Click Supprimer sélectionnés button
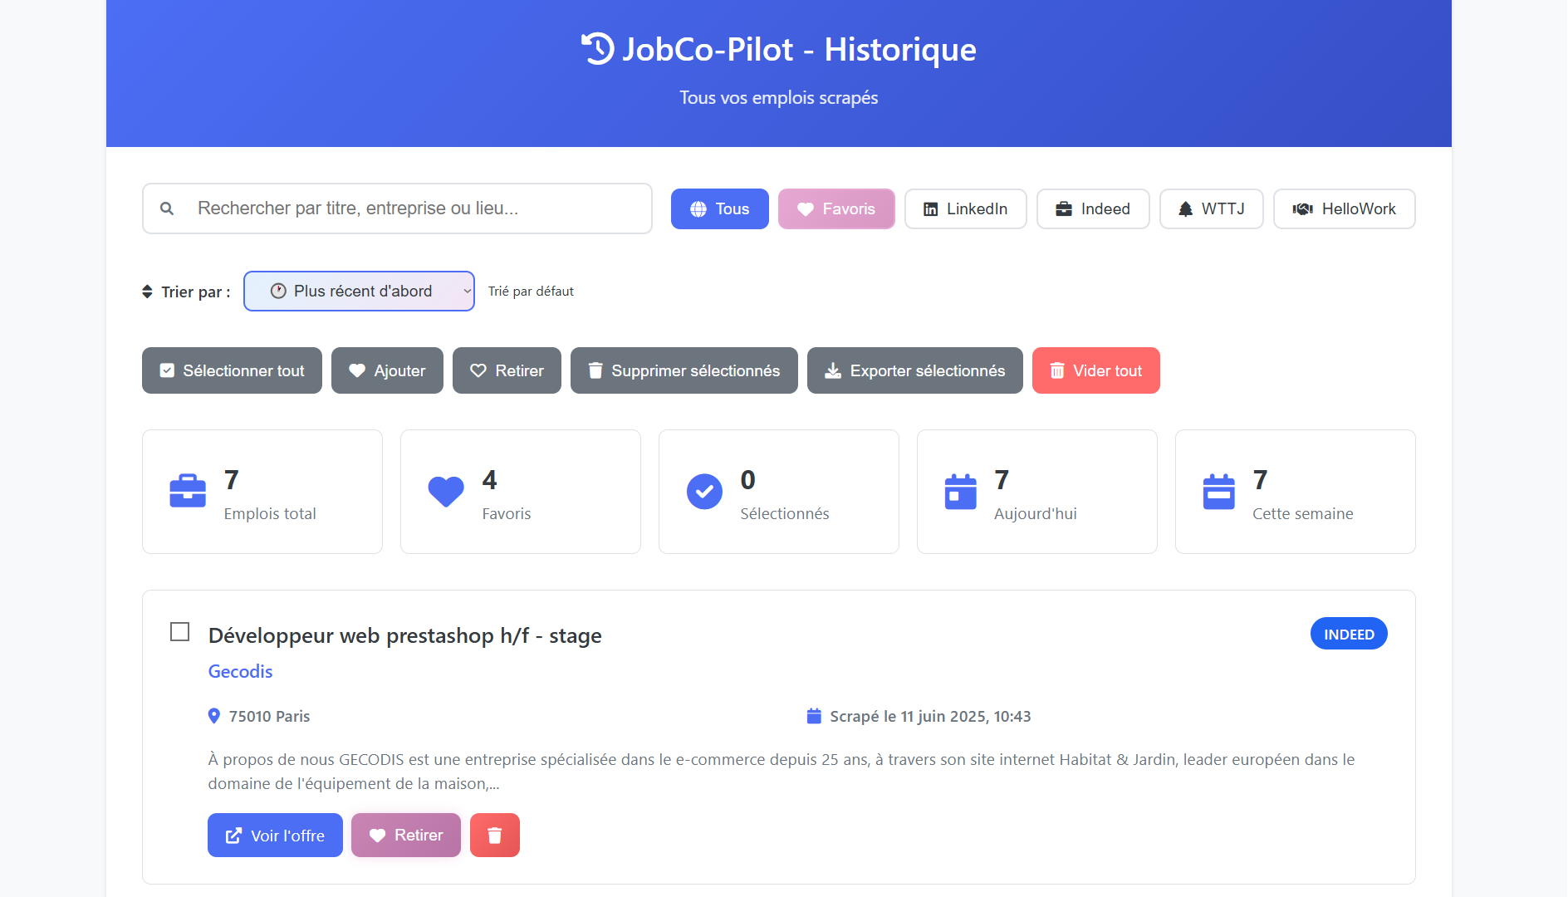Image resolution: width=1568 pixels, height=897 pixels. coord(684,370)
